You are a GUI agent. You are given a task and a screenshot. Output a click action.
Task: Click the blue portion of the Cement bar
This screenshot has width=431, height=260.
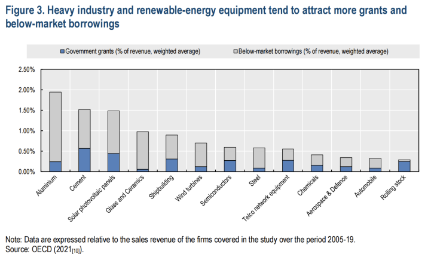click(x=84, y=160)
